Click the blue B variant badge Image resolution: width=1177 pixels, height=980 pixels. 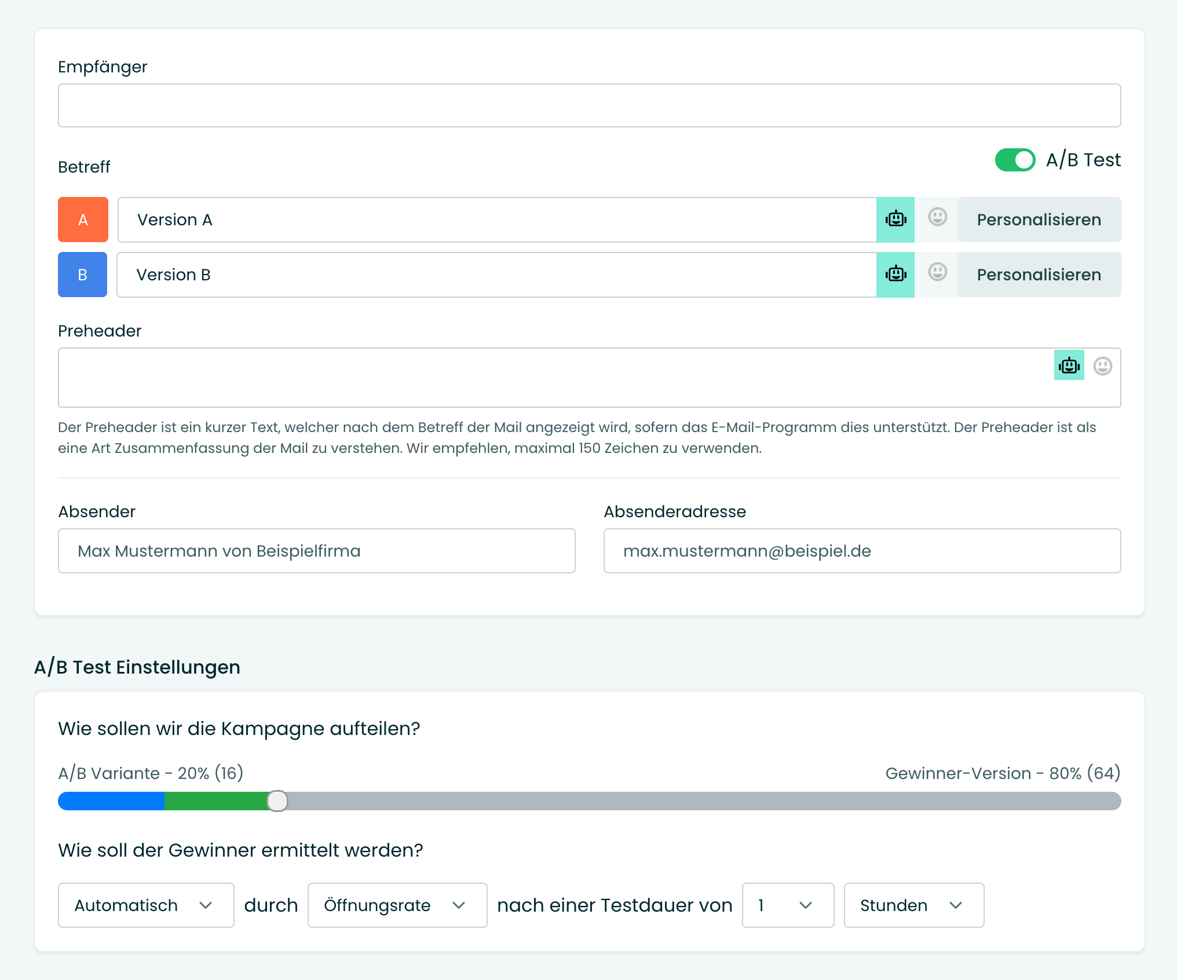click(x=83, y=275)
